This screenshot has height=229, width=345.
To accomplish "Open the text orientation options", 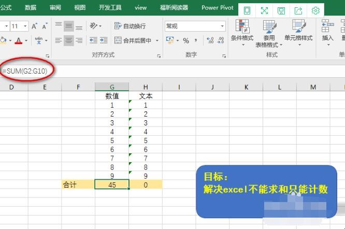I will (x=95, y=26).
